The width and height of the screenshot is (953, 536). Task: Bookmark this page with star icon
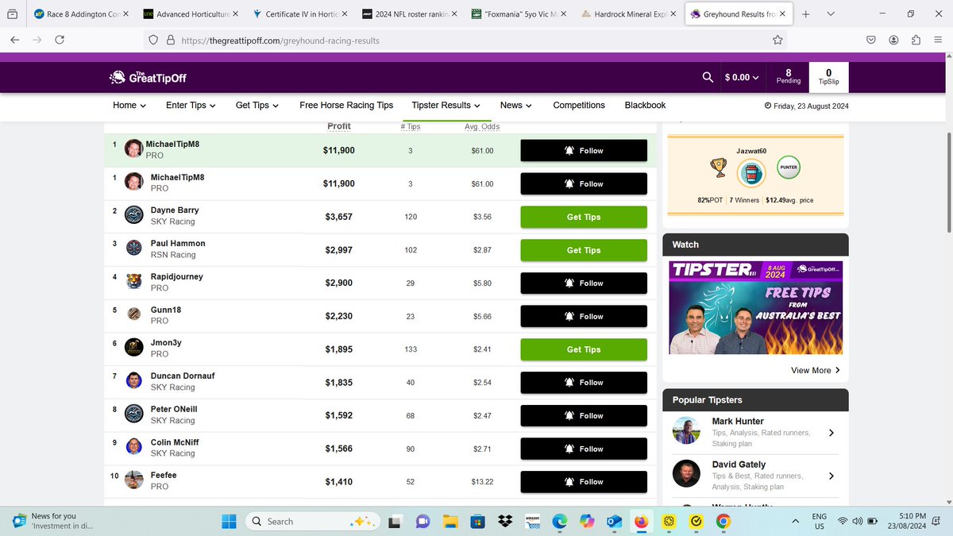pyautogui.click(x=777, y=40)
